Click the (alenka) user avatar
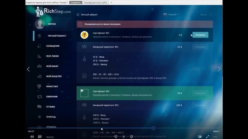Screen dimensions: 248x139 click(40, 24)
